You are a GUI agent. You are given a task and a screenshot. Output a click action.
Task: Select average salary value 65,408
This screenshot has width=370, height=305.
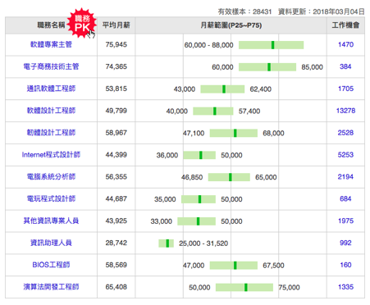pos(116,287)
